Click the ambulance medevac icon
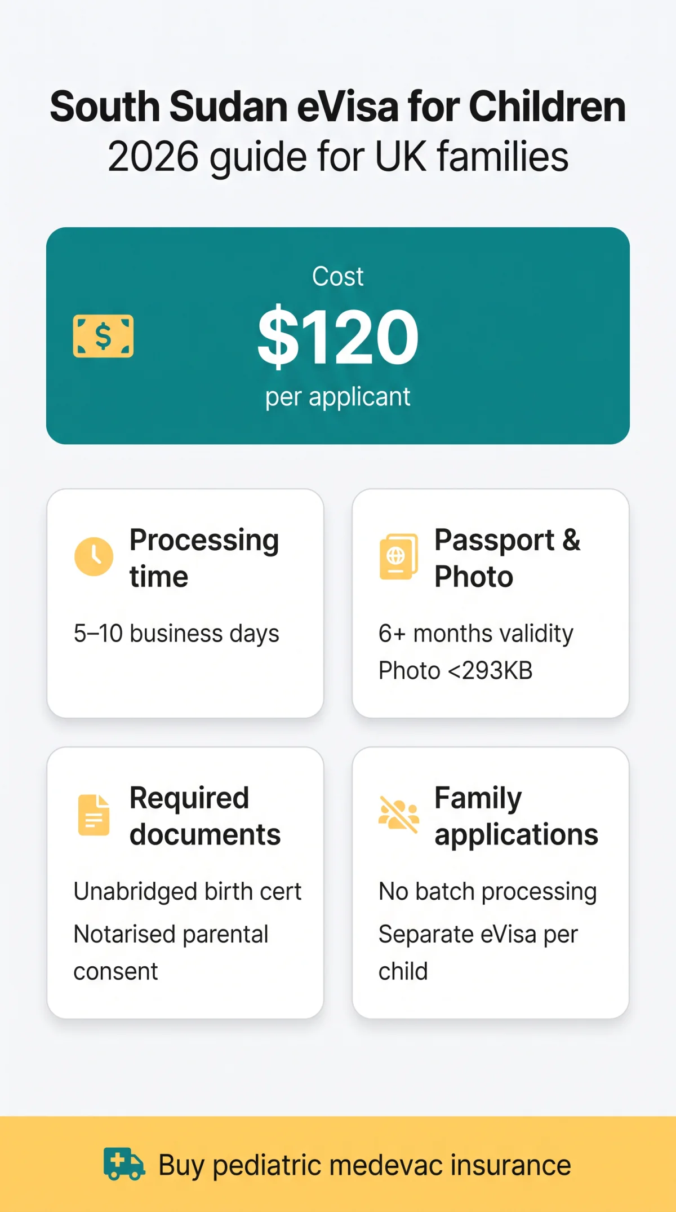The width and height of the screenshot is (676, 1212). (x=124, y=1164)
